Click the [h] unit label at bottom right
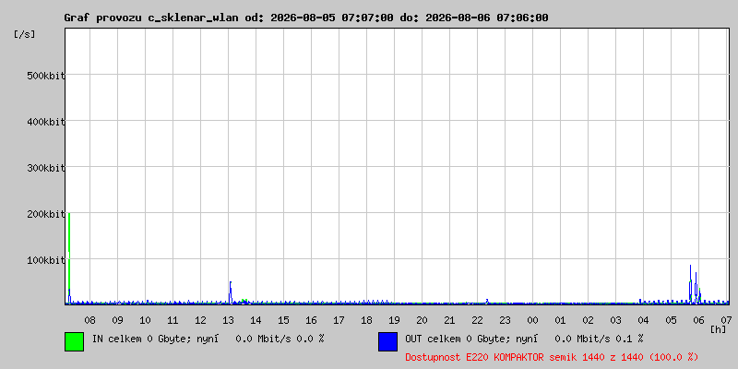Screen dimensions: 738x369 click(719, 329)
